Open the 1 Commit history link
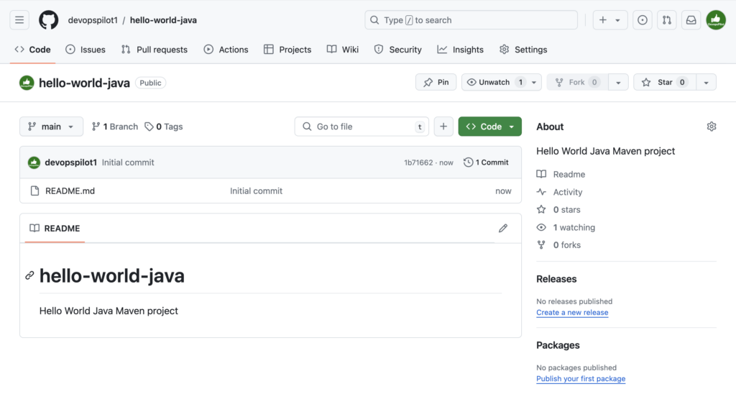Viewport: 736px width, 399px height. [x=486, y=162]
